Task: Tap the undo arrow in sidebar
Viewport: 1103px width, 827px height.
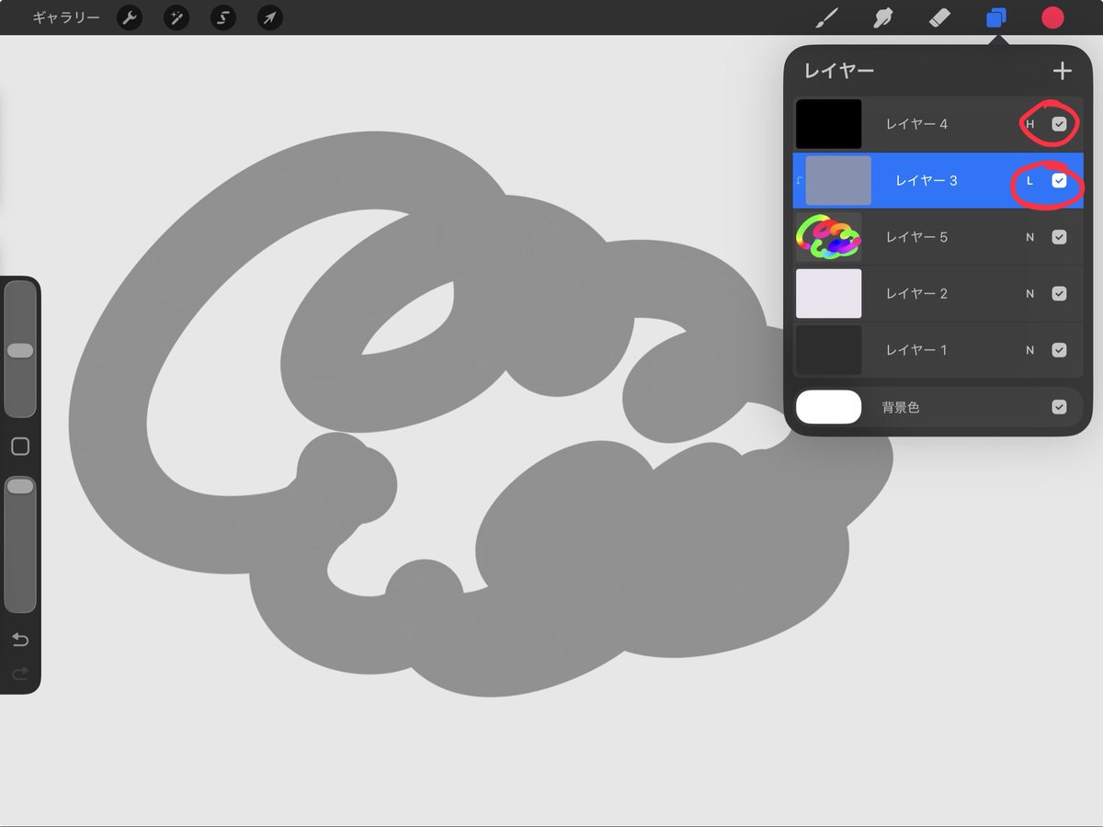Action: coord(20,640)
